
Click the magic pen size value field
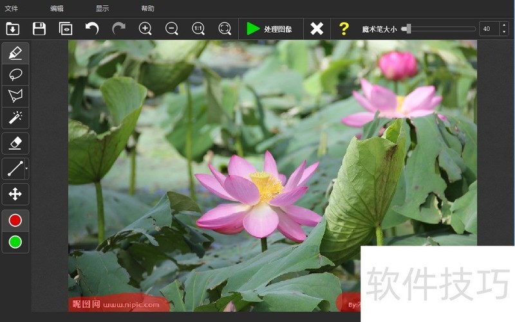(x=489, y=29)
